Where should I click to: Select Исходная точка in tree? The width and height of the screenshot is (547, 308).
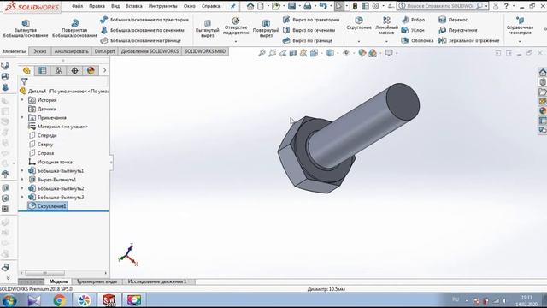50,162
